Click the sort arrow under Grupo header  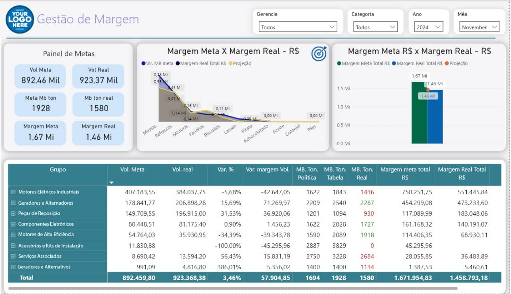(x=112, y=182)
